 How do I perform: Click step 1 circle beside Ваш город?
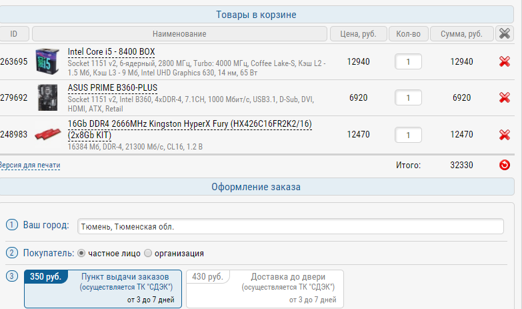11,225
